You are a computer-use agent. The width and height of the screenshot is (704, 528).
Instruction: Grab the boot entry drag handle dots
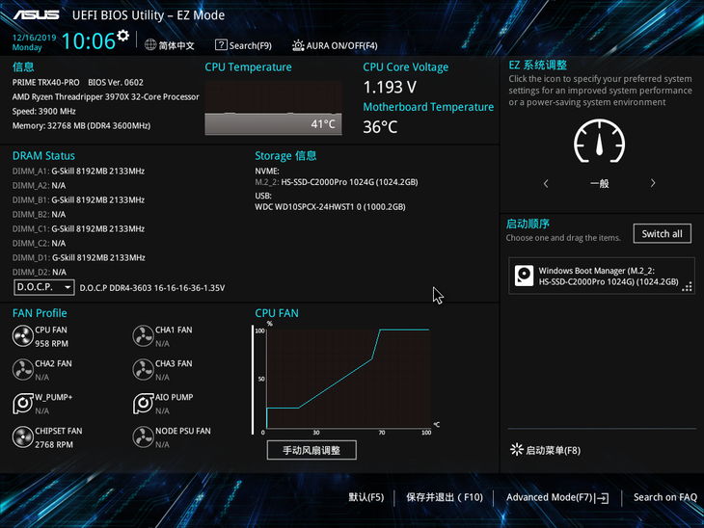point(687,287)
